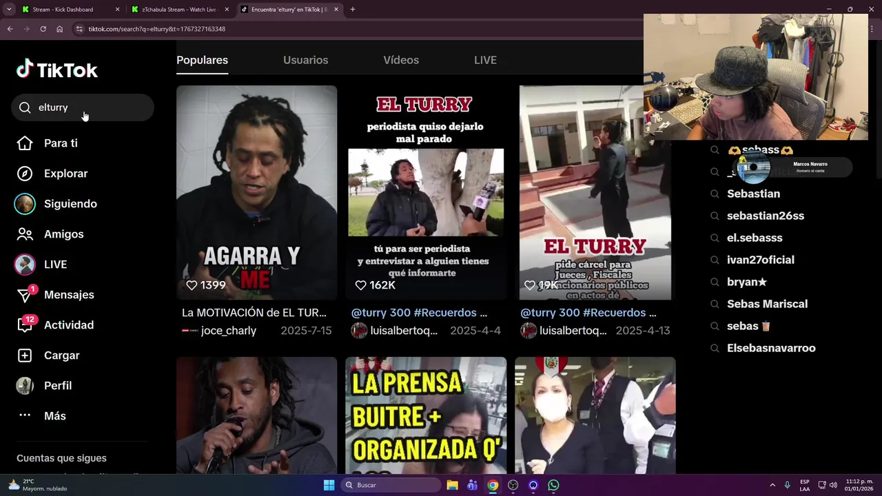Click date 2025-7-15 on first video
The width and height of the screenshot is (882, 496).
tap(306, 331)
